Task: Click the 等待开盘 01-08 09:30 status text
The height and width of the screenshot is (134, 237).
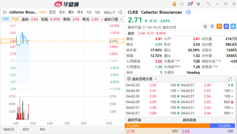Action: coord(152,27)
